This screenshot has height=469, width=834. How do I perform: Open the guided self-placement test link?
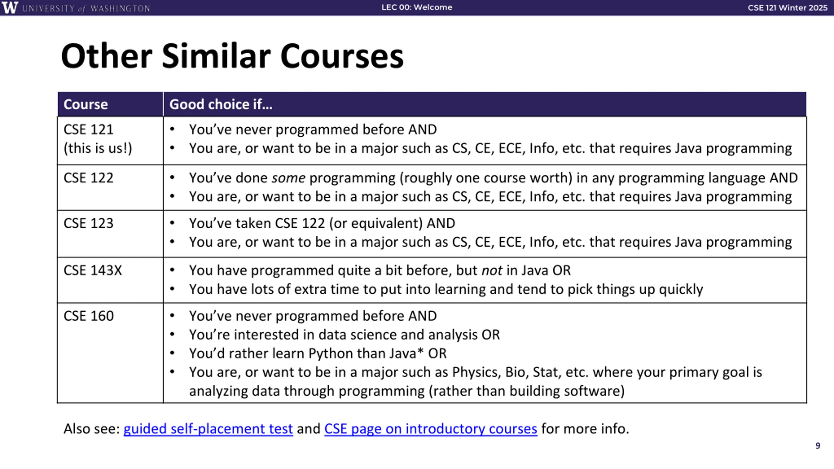pyautogui.click(x=208, y=429)
